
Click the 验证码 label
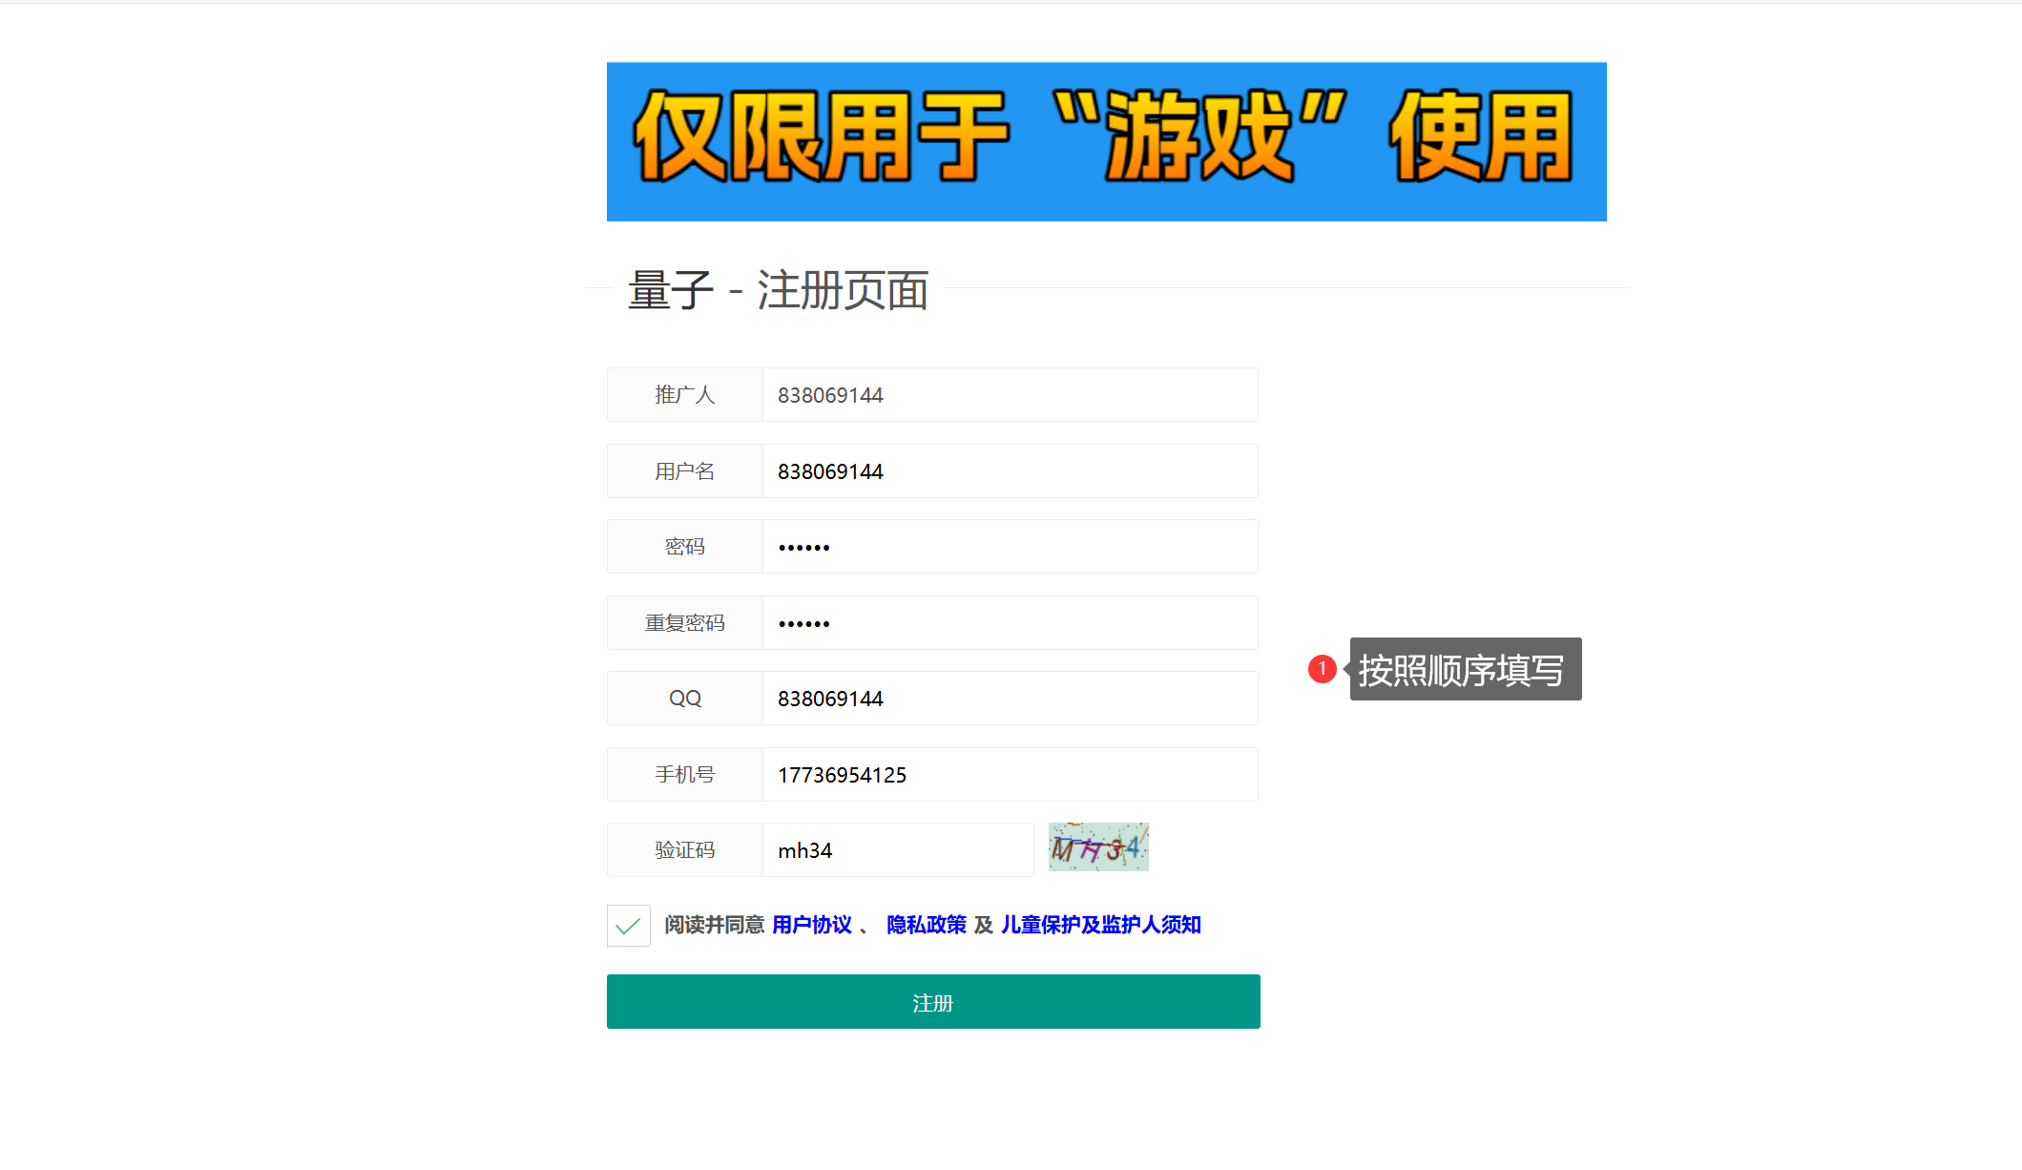tap(684, 850)
